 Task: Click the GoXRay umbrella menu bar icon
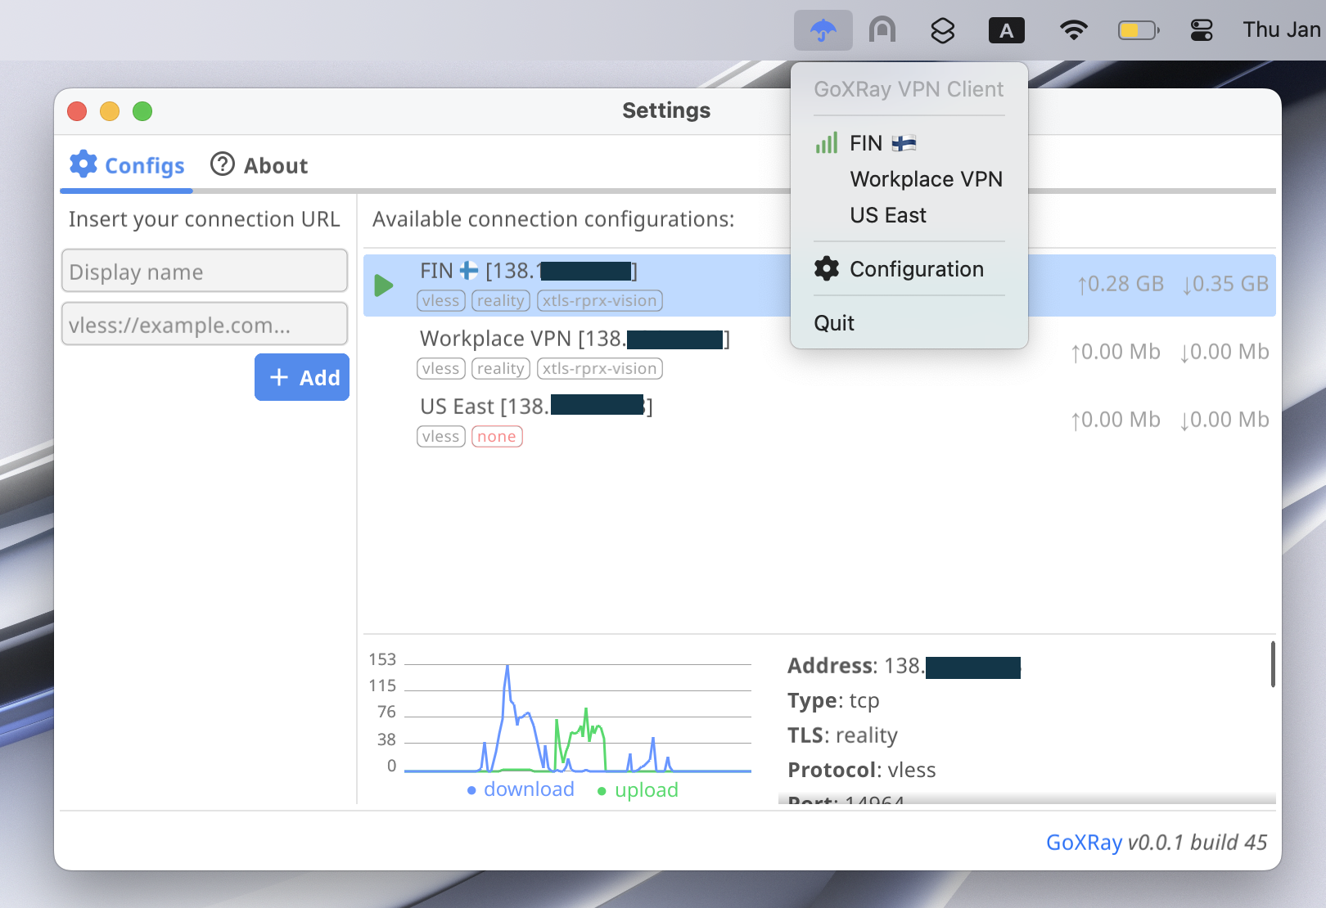pos(823,30)
